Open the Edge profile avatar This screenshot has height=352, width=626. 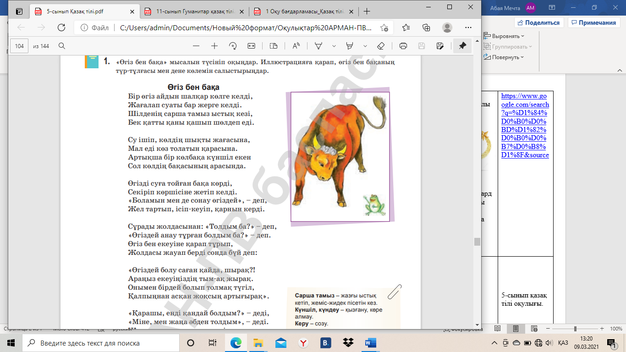[447, 27]
